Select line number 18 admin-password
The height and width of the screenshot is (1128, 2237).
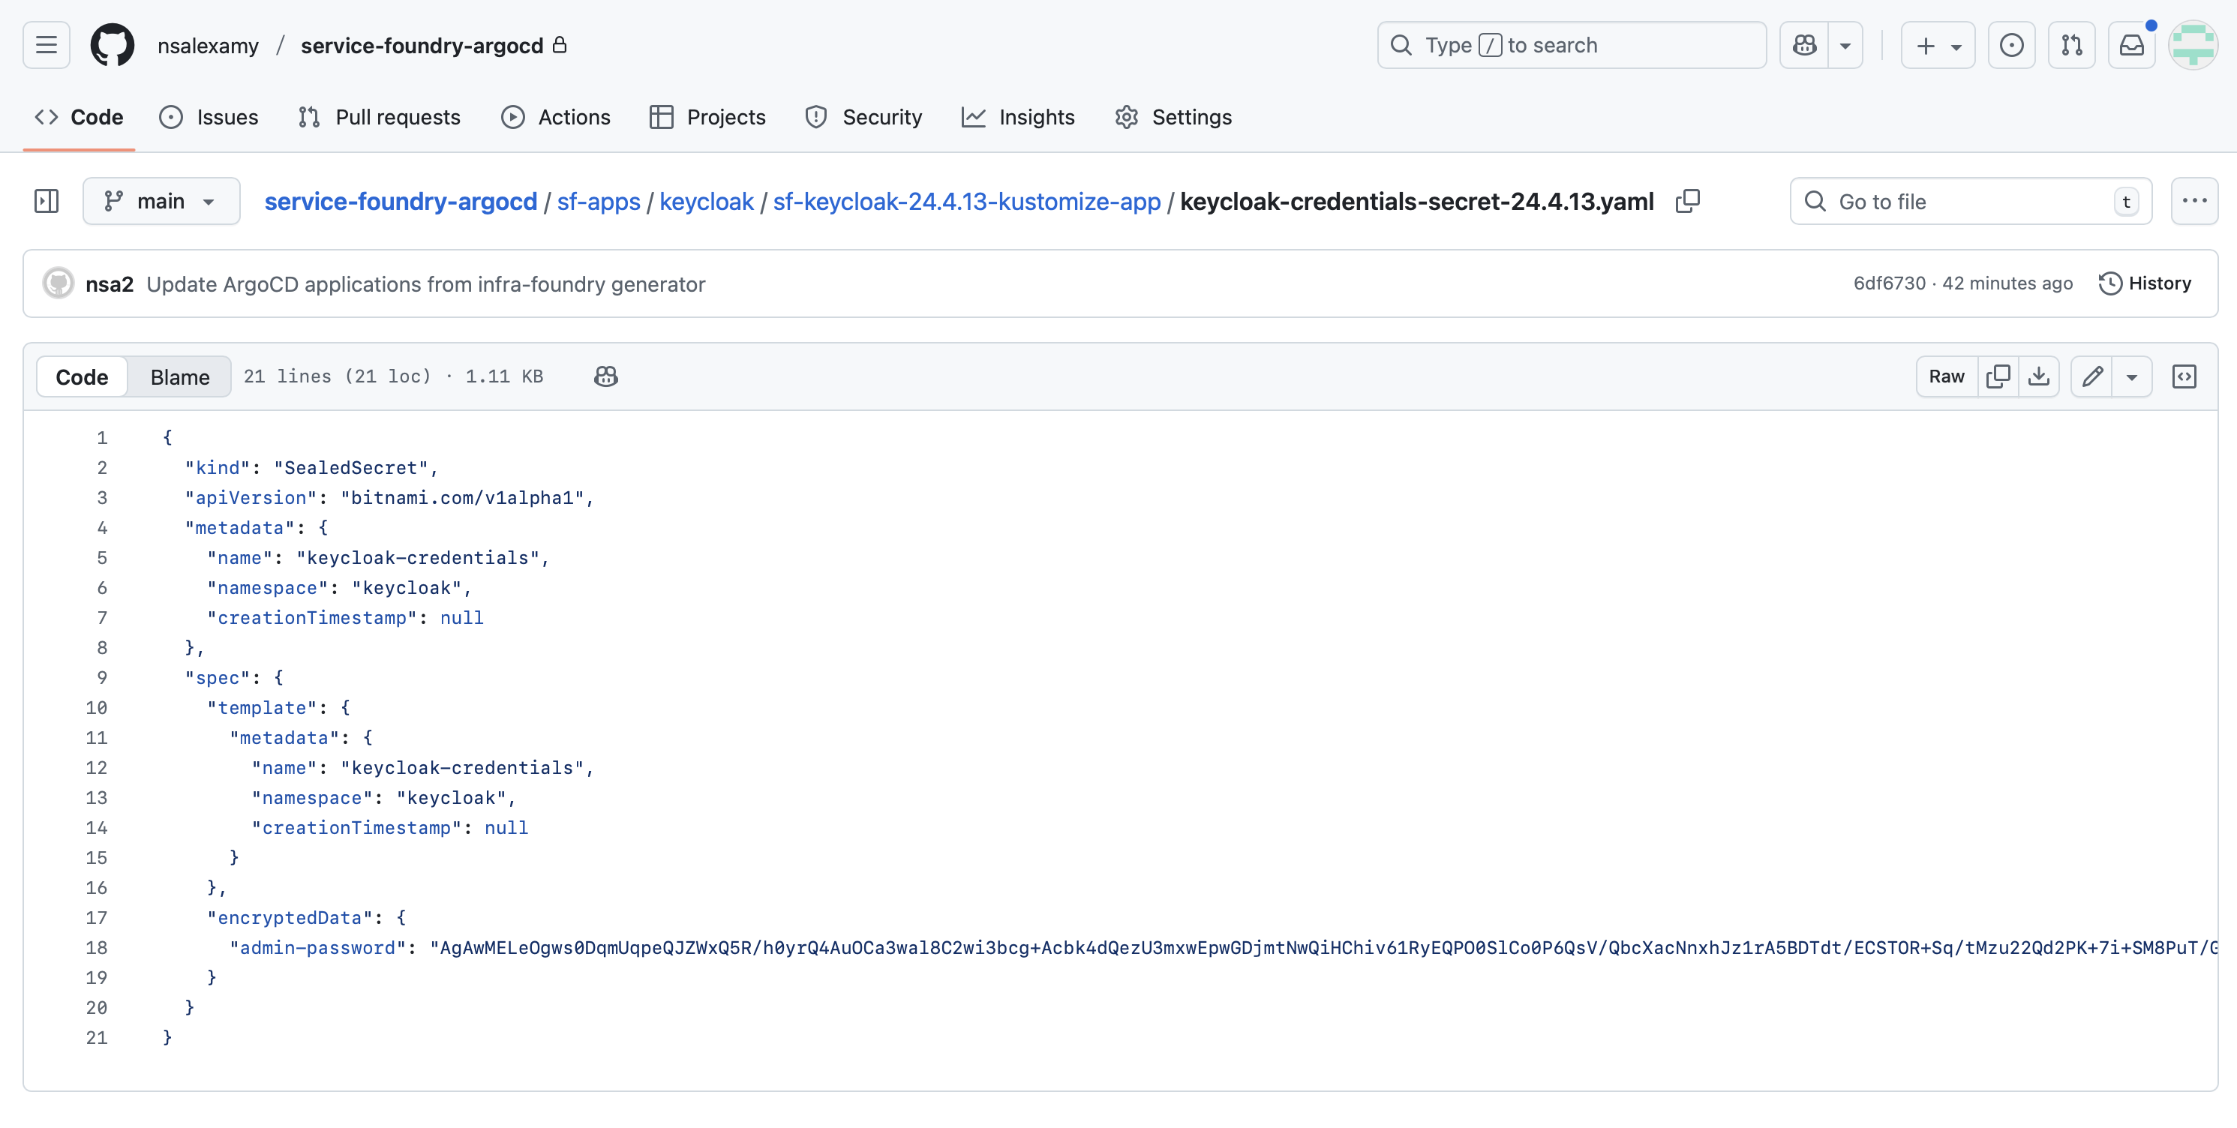[96, 947]
